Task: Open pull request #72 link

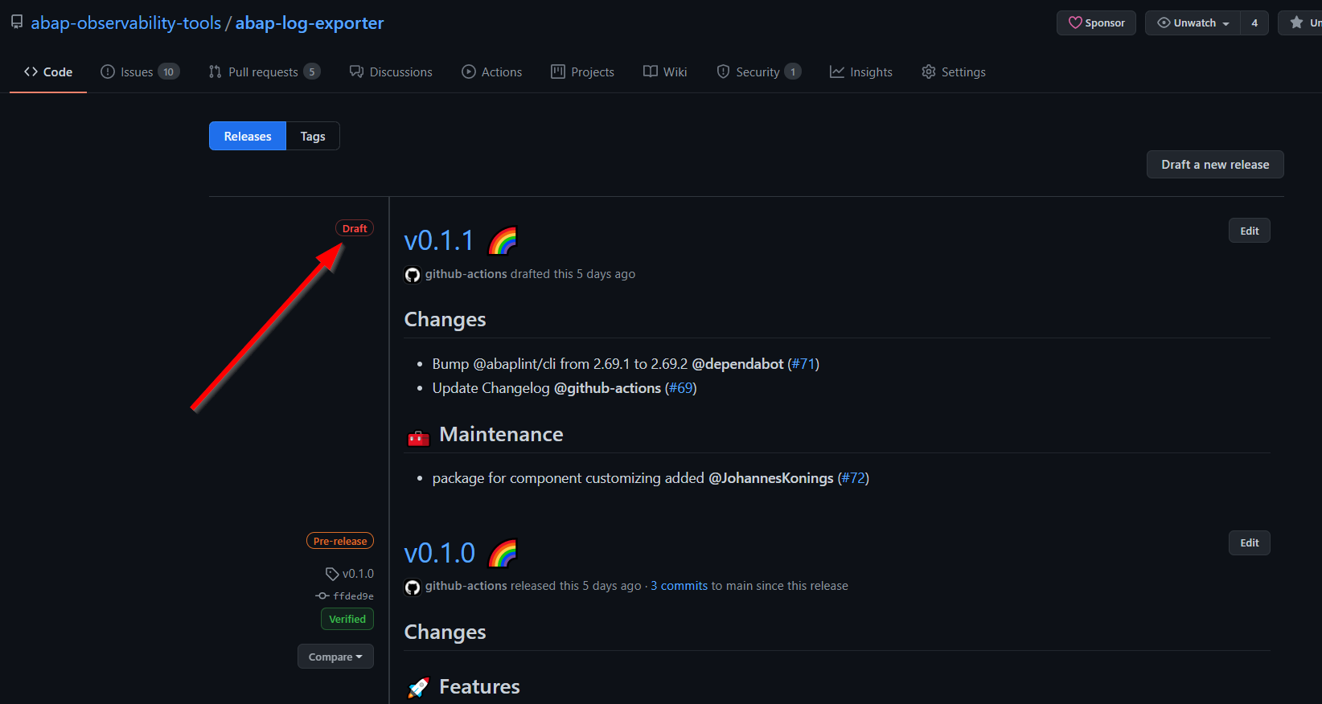Action: [x=853, y=478]
